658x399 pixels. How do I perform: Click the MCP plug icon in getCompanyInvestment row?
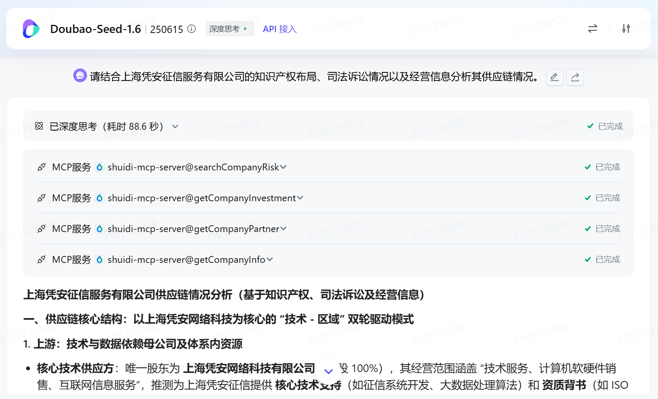[42, 198]
